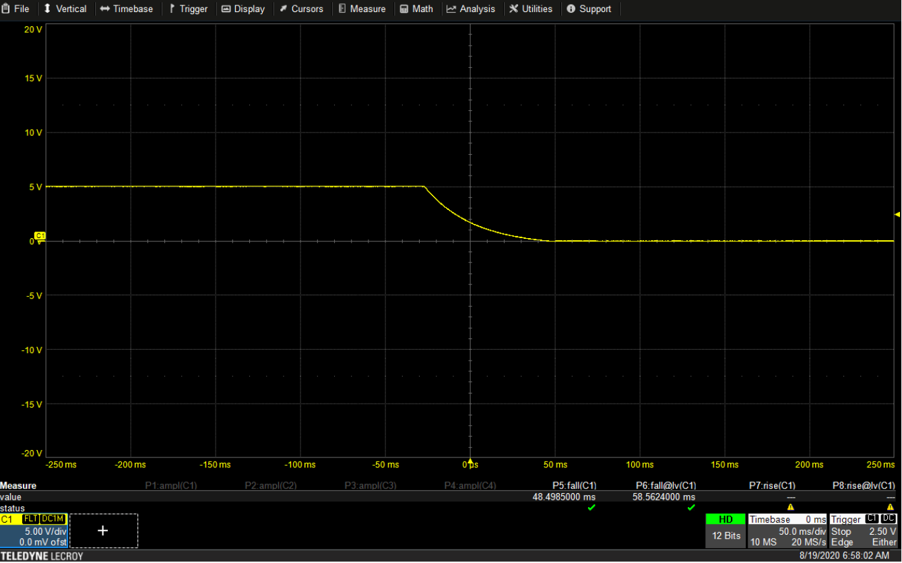902x563 pixels.
Task: Click the trigger time marker at 0 ms
Action: (470, 460)
